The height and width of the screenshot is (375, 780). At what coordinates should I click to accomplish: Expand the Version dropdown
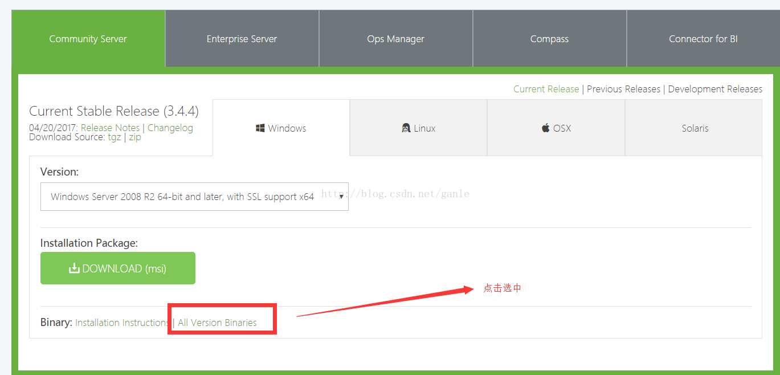194,197
